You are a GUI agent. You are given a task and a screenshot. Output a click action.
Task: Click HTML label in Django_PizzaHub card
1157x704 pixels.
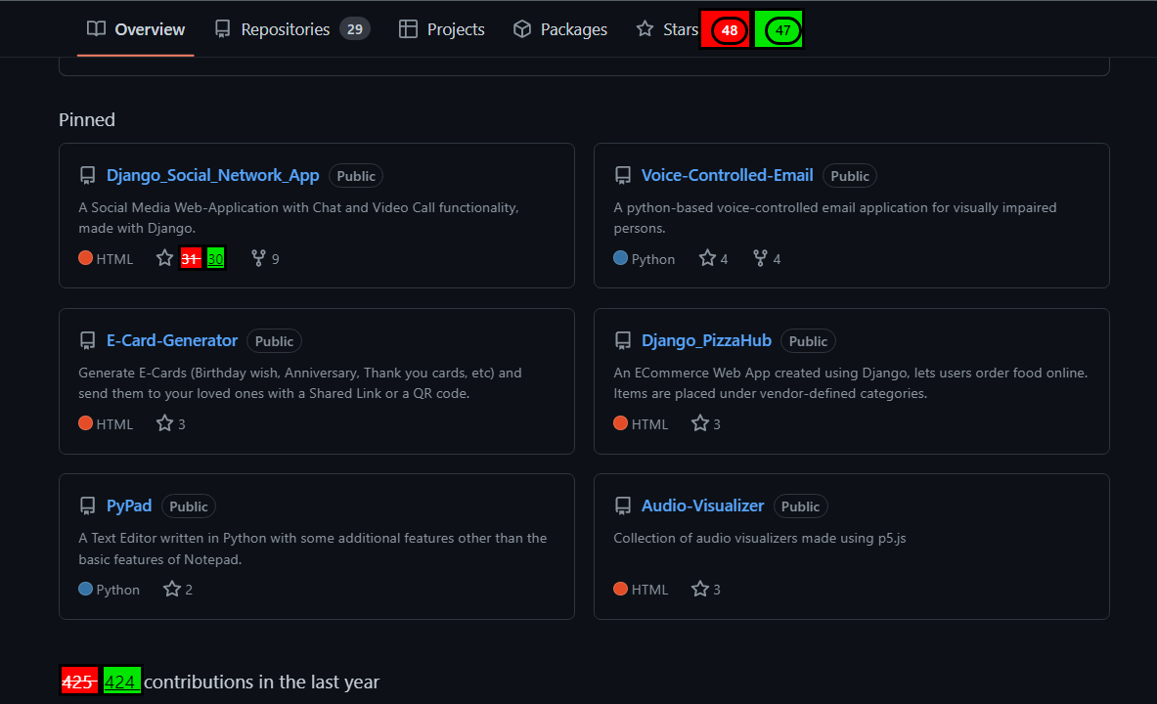coord(649,424)
